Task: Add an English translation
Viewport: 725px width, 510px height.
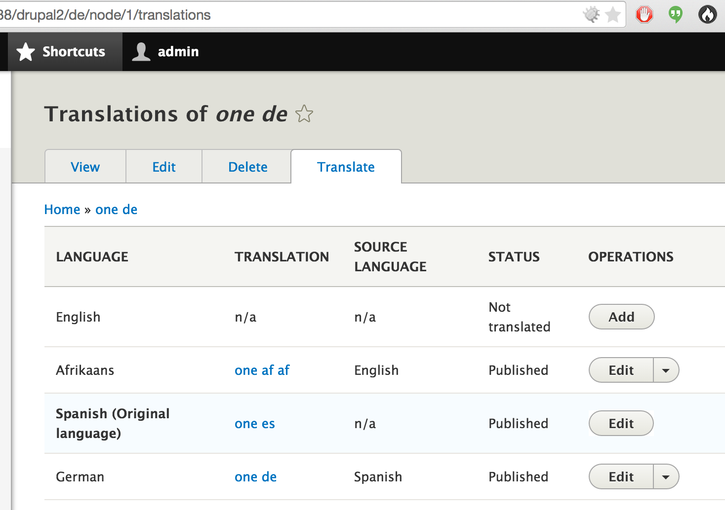Action: [622, 317]
